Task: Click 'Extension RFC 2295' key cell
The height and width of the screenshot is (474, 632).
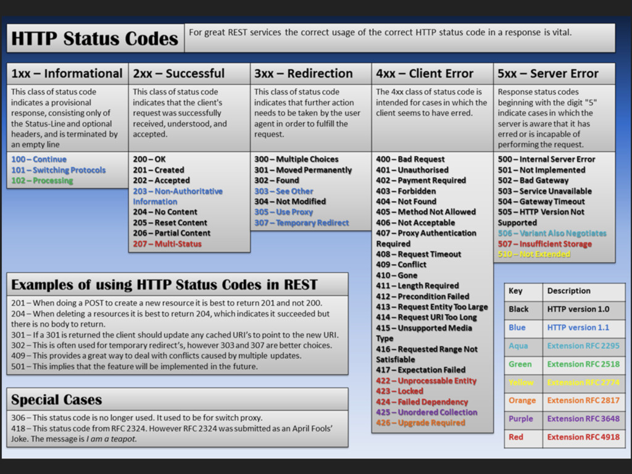Action: 584,346
